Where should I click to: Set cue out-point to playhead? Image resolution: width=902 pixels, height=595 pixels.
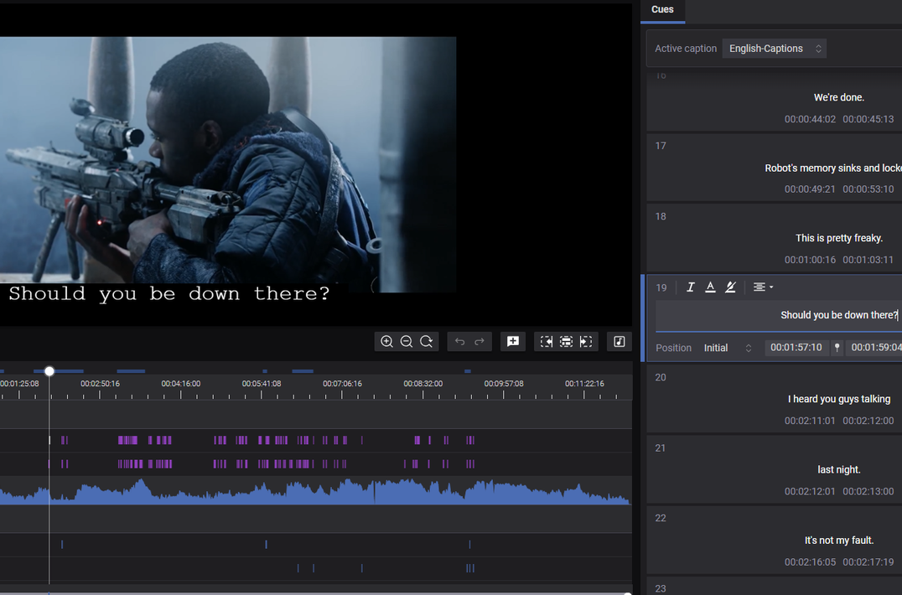586,341
